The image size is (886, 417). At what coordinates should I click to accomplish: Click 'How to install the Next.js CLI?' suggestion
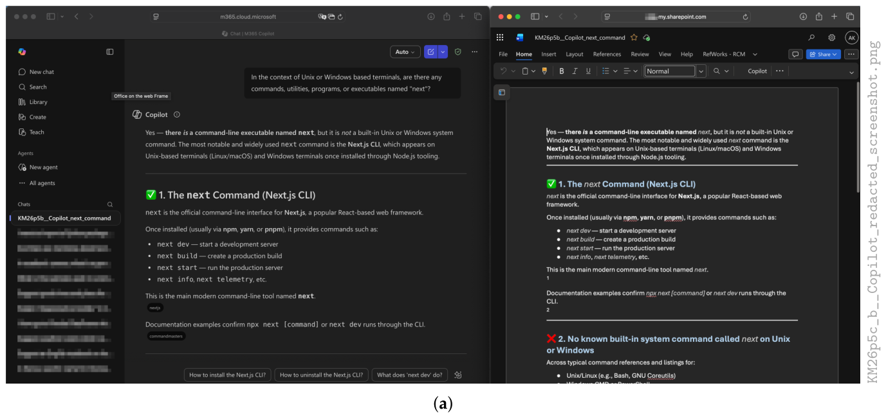227,375
